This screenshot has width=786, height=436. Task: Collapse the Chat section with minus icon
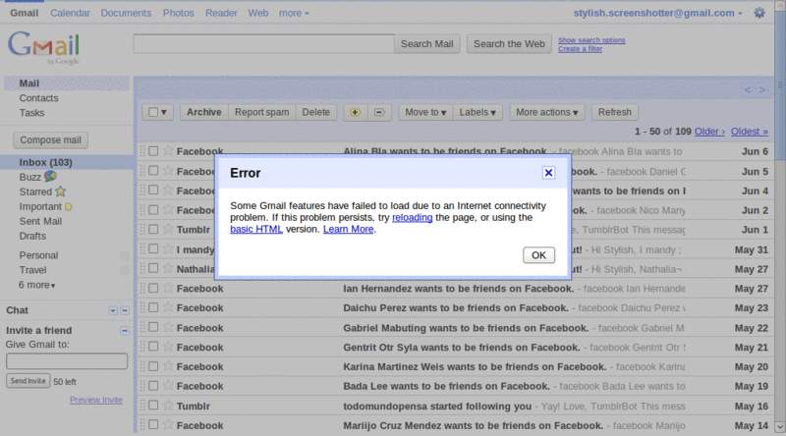[x=125, y=310]
